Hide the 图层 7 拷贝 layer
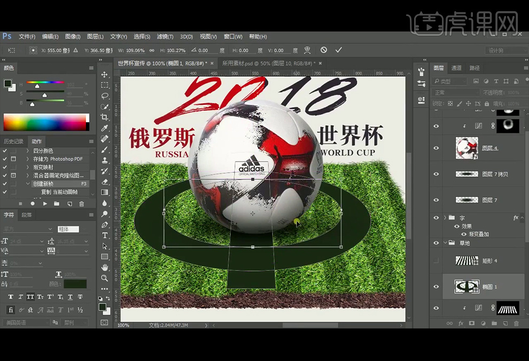 (436, 174)
